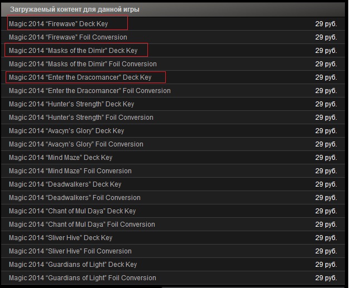Open "Guardians of Light" Deck Key

point(73,265)
